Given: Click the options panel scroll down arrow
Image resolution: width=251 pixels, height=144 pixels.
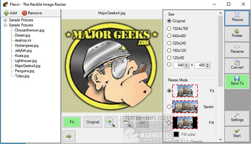Looking at the screenshot, I should pos(221,139).
